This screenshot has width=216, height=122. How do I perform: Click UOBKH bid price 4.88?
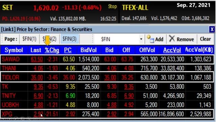pyautogui.click(x=112, y=105)
